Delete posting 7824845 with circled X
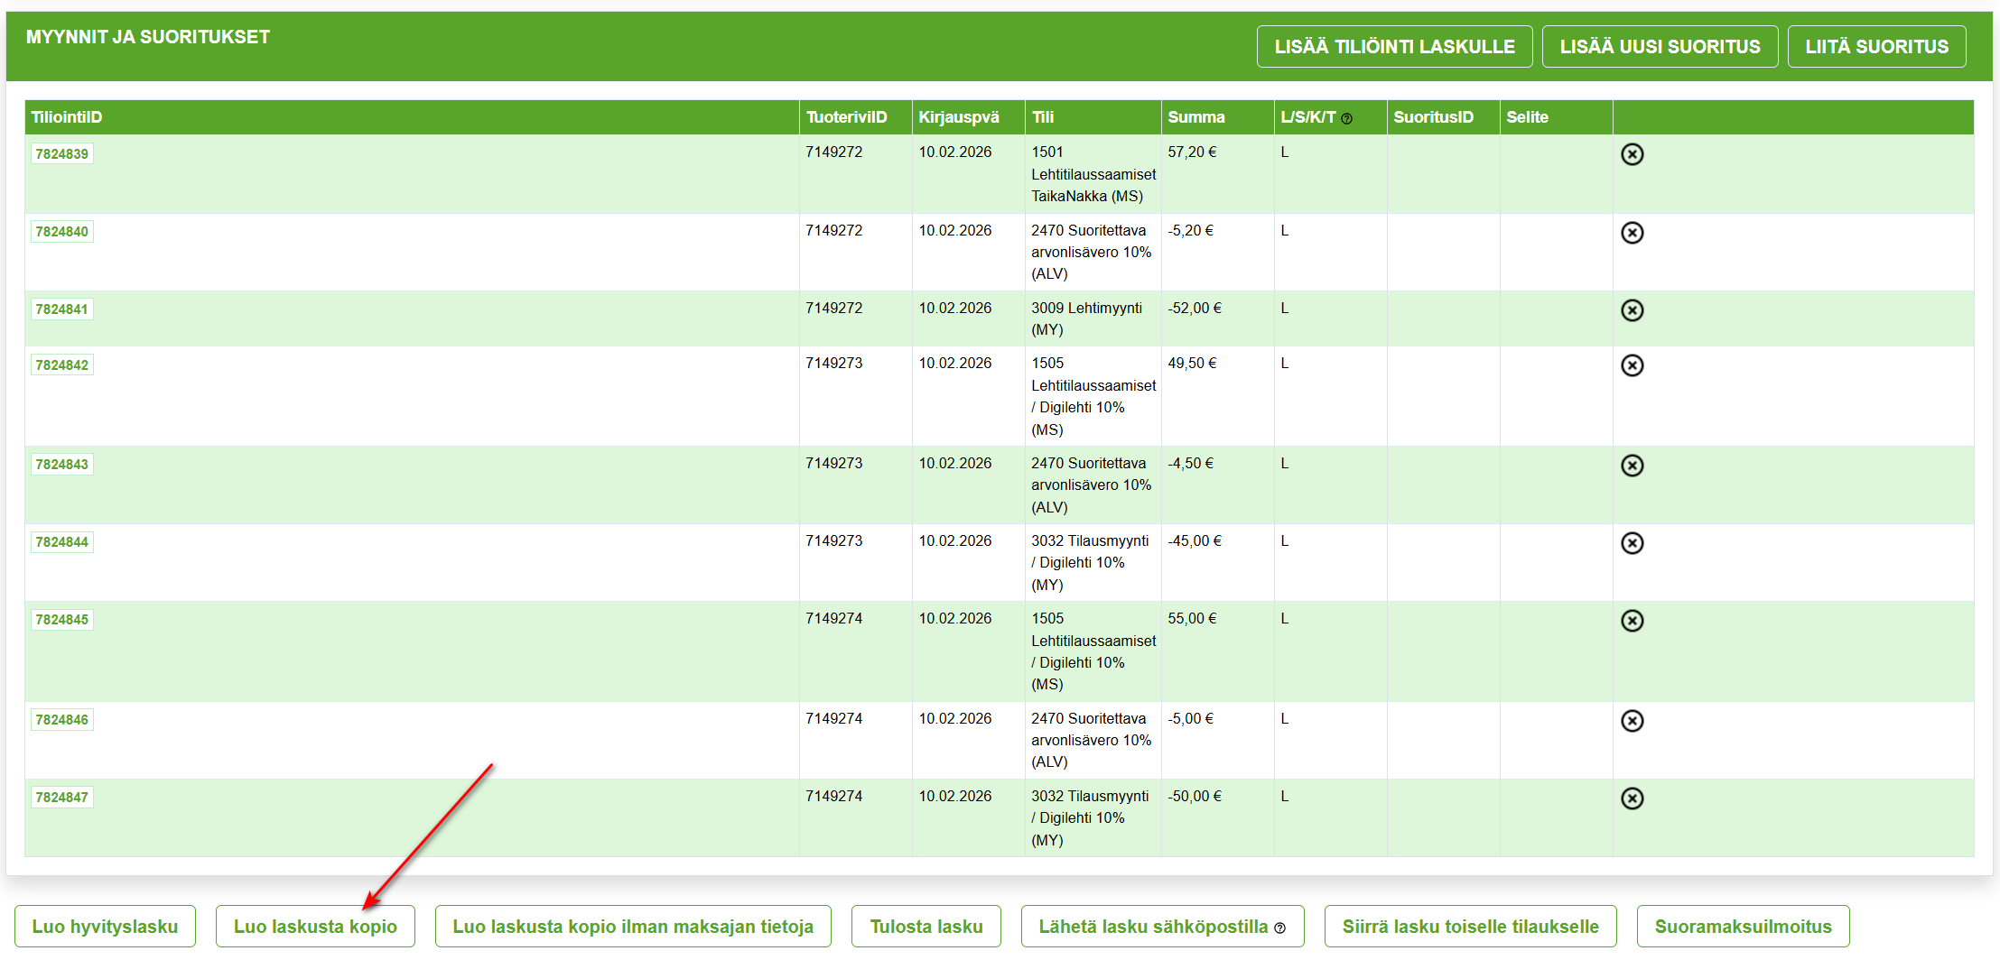The height and width of the screenshot is (960, 2000). coord(1632,621)
